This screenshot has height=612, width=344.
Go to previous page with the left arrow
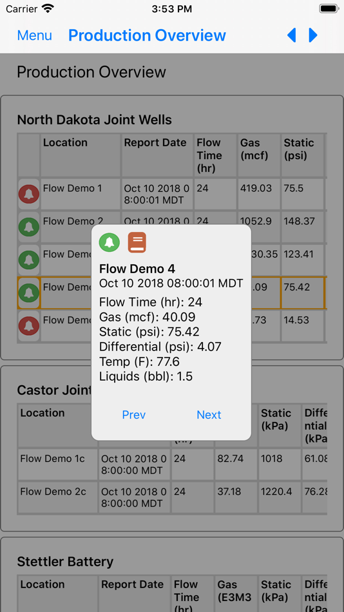coord(292,35)
